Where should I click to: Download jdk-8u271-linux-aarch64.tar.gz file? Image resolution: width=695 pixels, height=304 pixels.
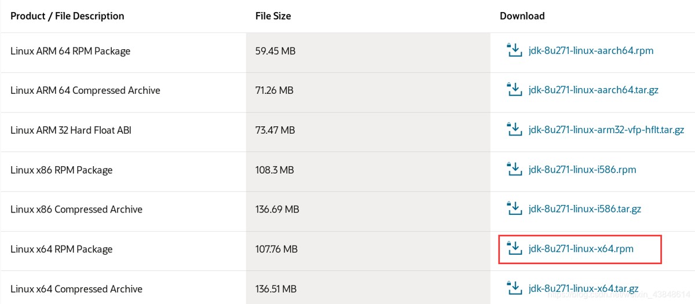(593, 90)
